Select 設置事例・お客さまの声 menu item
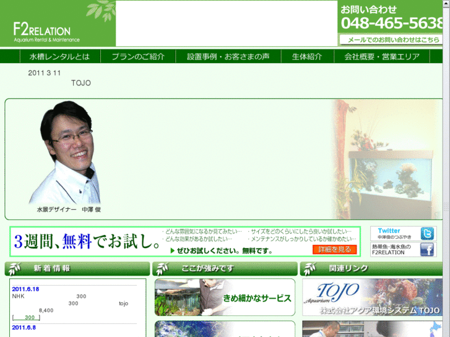 [228, 56]
